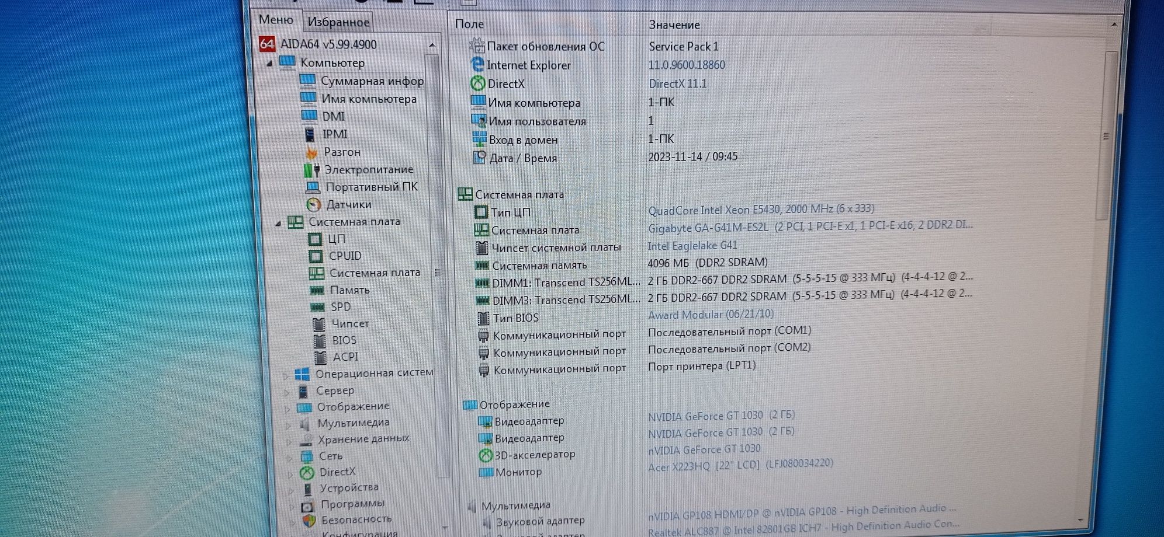
Task: Open Internet Explorer version link 11.0.9600.18860
Action: tap(687, 65)
